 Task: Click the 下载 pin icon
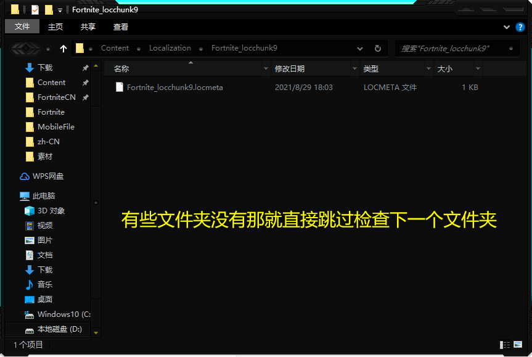pos(86,68)
